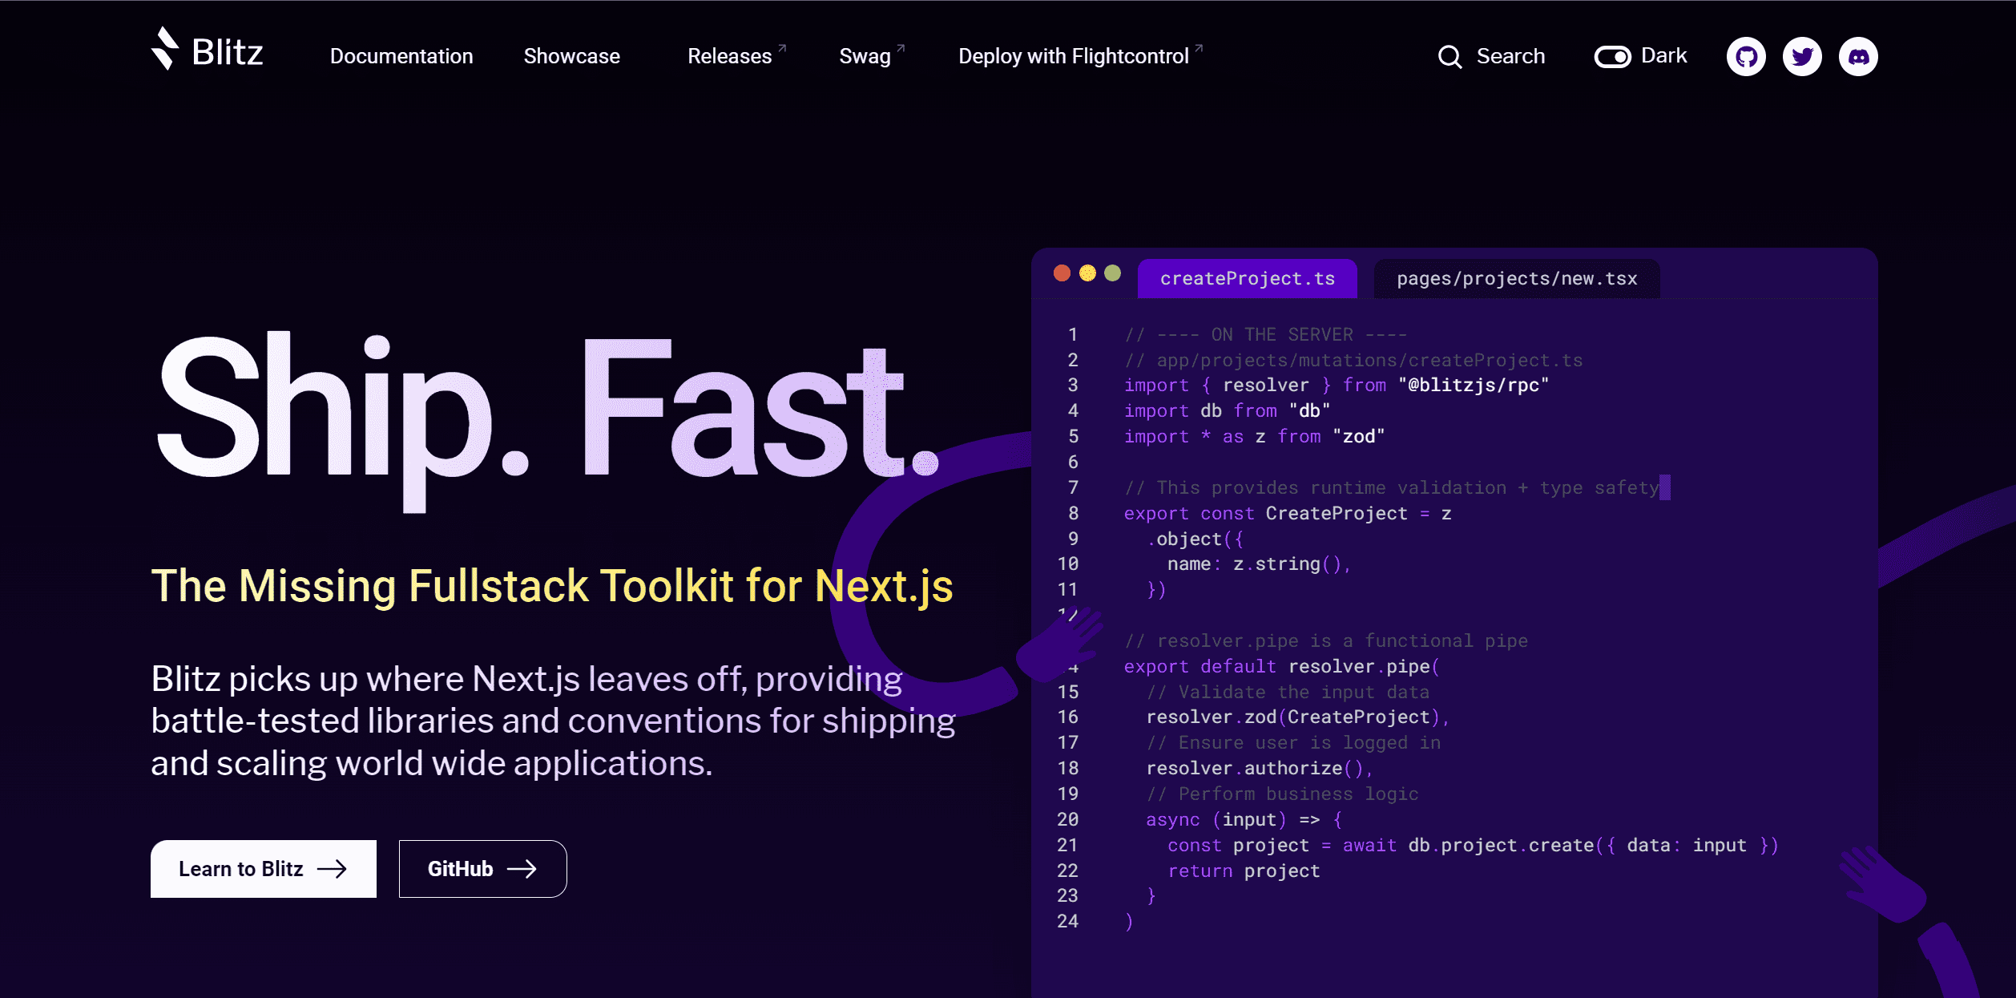
Task: Click the "resolver.zod(CreateProject)," line
Action: click(x=1298, y=717)
